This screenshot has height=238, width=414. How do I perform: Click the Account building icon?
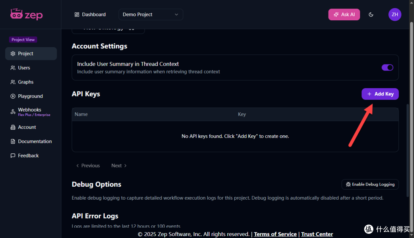coord(13,127)
